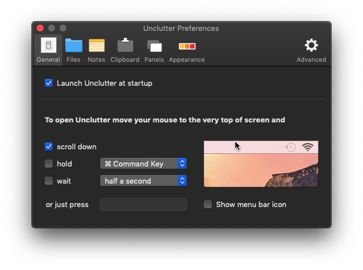Disable the scroll down checkbox
Image resolution: width=363 pixels, height=270 pixels.
(49, 146)
